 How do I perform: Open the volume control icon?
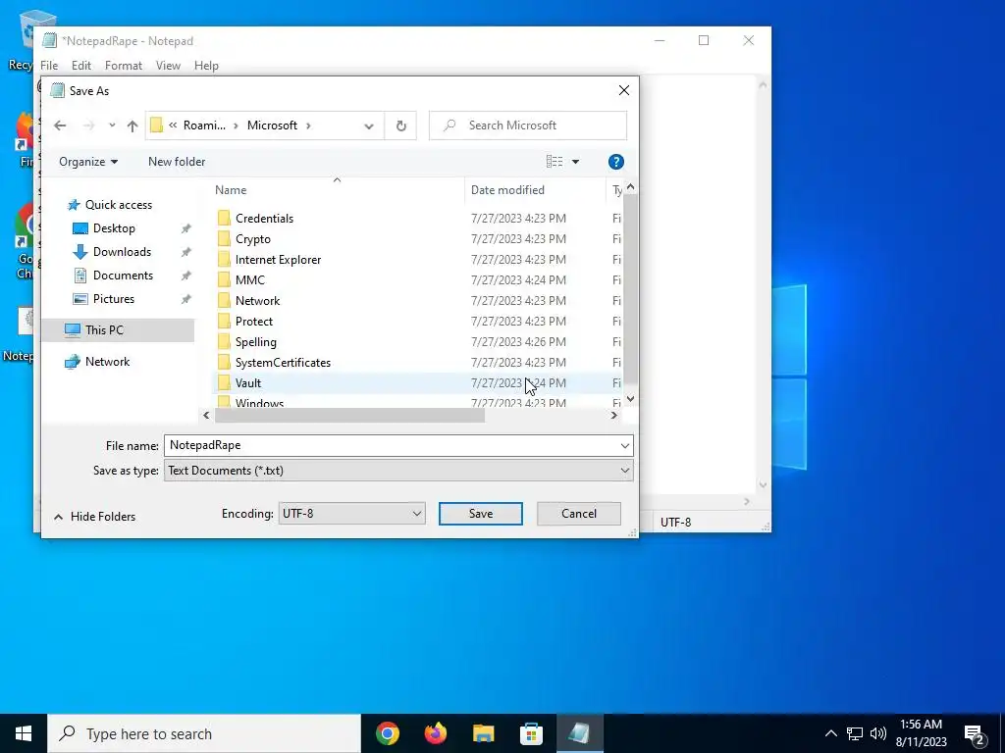(878, 733)
